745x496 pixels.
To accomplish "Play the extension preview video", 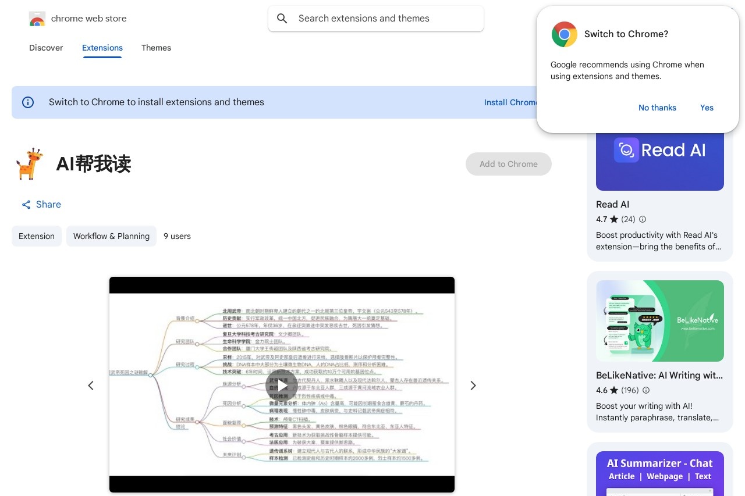I will pos(282,385).
